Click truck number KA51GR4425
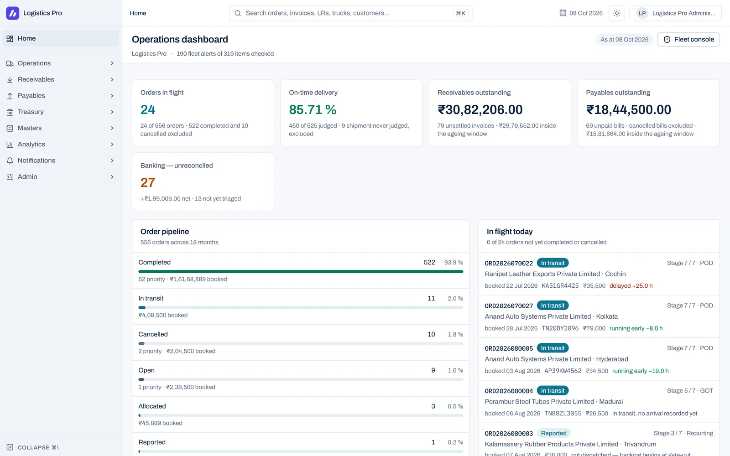This screenshot has height=456, width=730. [560, 286]
